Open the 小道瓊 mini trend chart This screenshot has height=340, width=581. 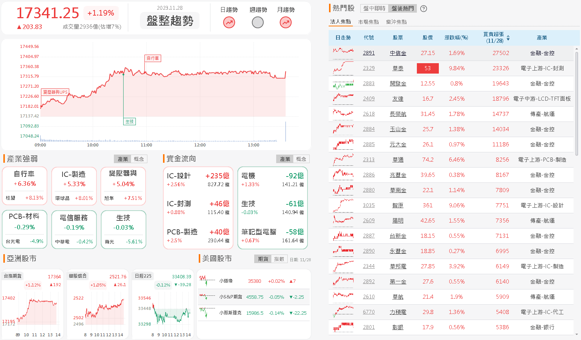pyautogui.click(x=207, y=280)
